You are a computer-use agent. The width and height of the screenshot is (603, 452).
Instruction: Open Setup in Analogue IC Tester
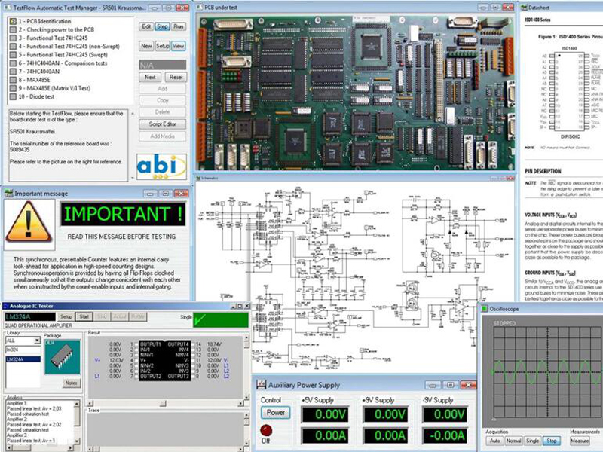pyautogui.click(x=66, y=316)
